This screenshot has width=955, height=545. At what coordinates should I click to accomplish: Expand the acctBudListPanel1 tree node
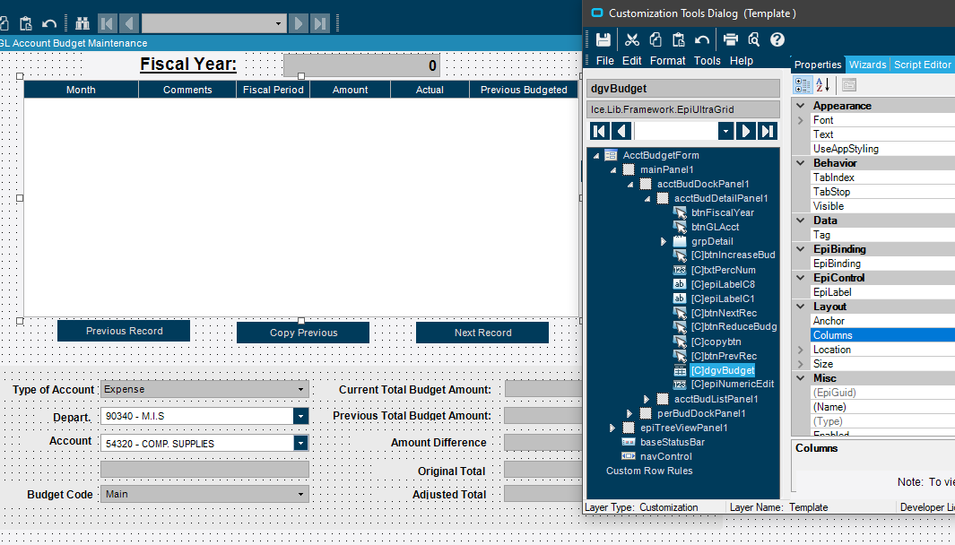[x=647, y=399]
